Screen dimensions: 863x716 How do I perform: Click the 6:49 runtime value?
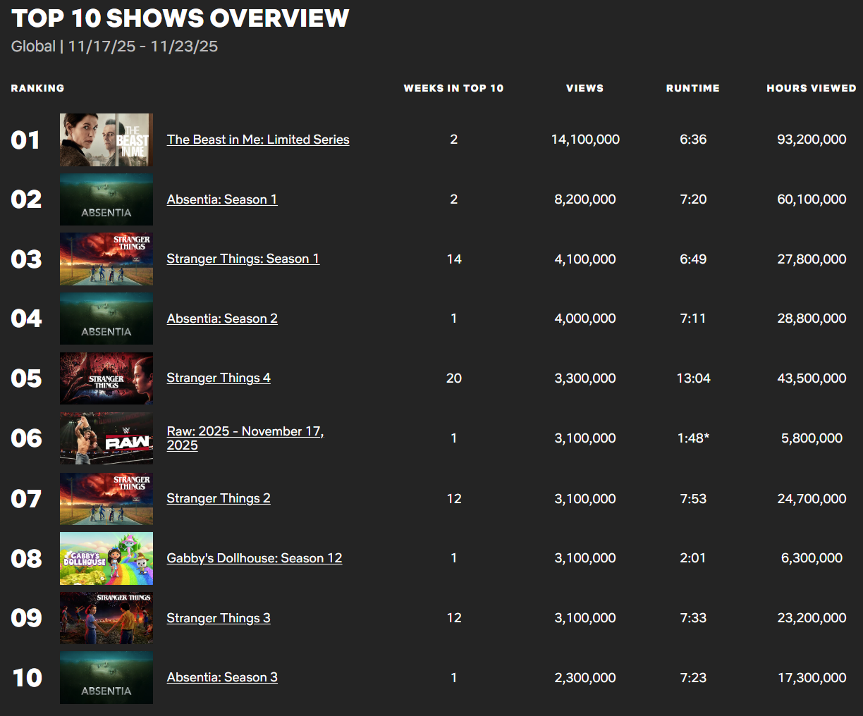click(693, 259)
